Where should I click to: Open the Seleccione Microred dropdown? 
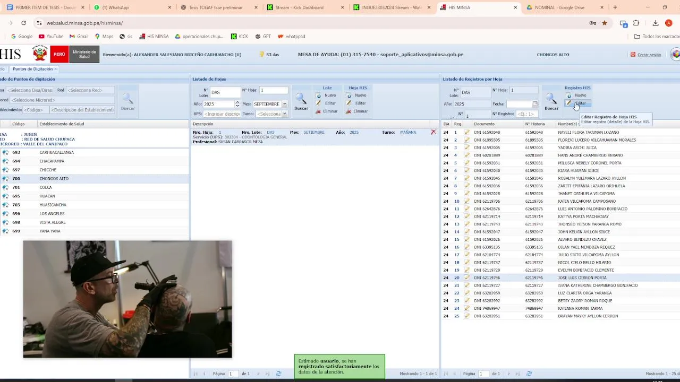(x=62, y=100)
